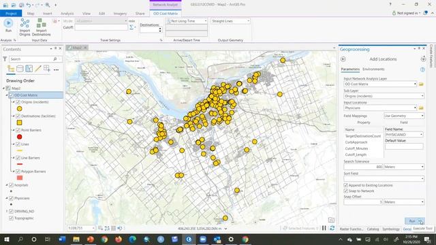Viewport: 436px width, 245px height.
Task: Switch to Symbology pane tab
Action: click(x=390, y=229)
